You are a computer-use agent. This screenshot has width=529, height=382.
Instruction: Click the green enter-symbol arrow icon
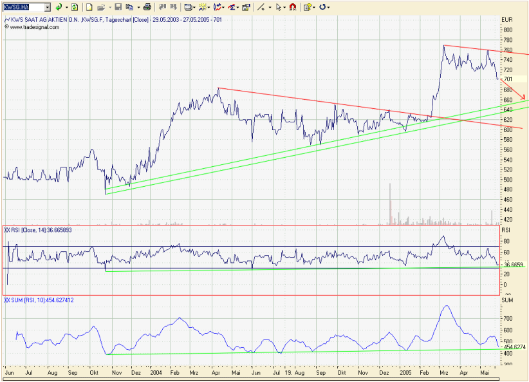tap(59, 7)
